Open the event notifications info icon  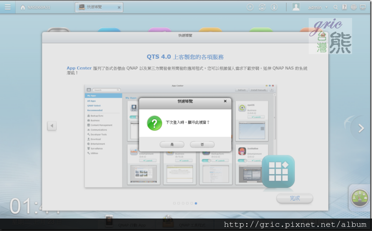(x=274, y=7)
